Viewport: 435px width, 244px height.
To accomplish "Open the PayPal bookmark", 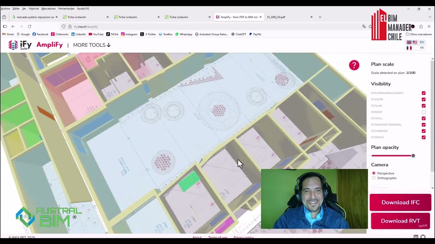I will pyautogui.click(x=255, y=34).
